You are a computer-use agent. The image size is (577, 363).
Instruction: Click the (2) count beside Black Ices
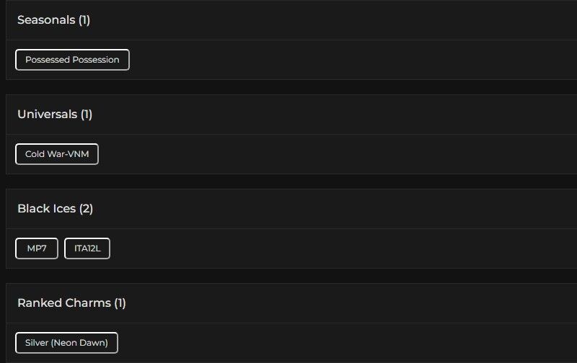tap(87, 209)
